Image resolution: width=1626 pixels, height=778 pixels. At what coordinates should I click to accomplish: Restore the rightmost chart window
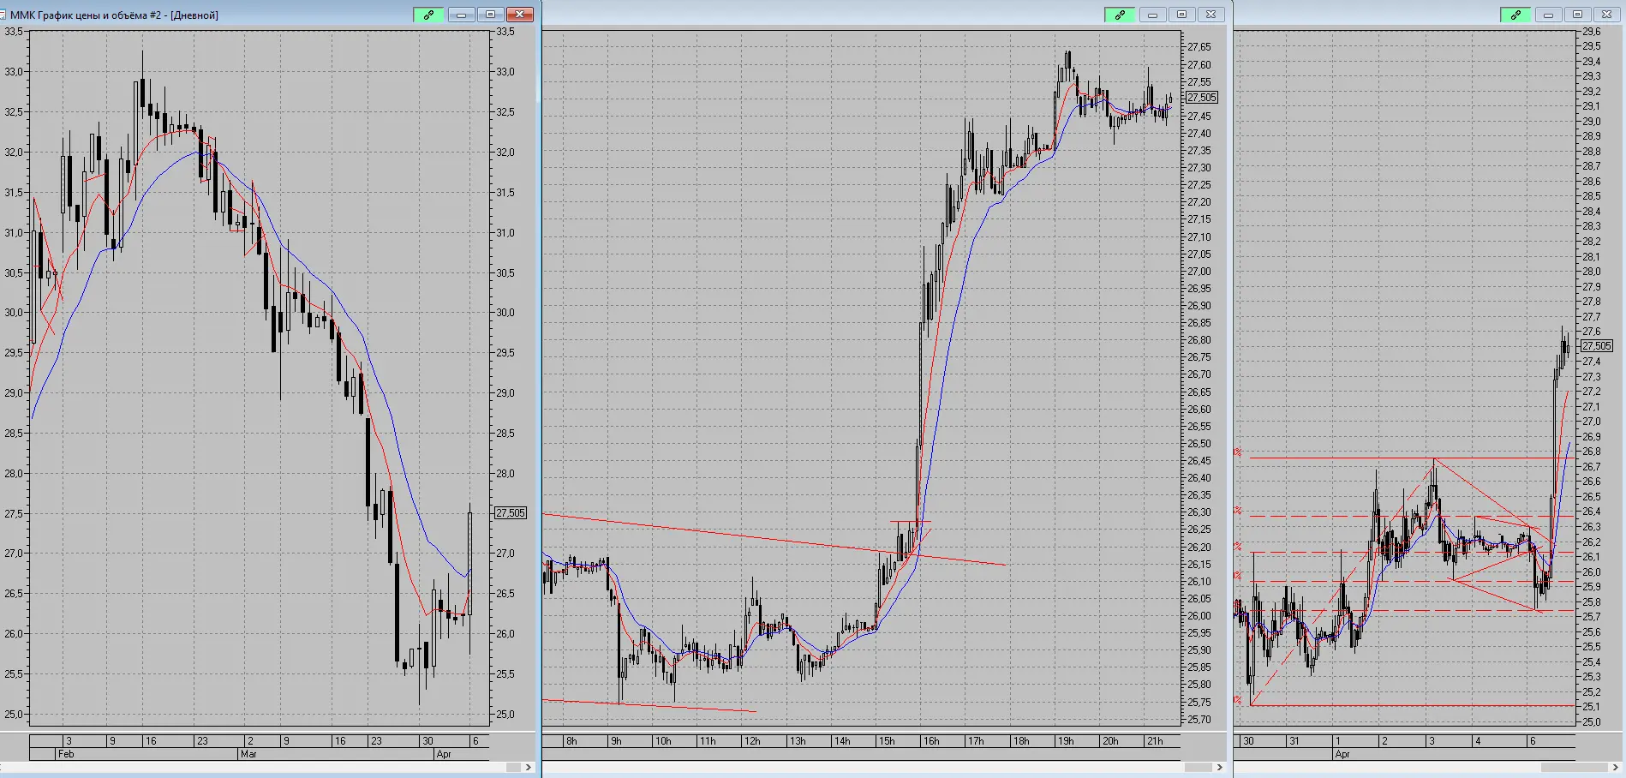(1577, 15)
